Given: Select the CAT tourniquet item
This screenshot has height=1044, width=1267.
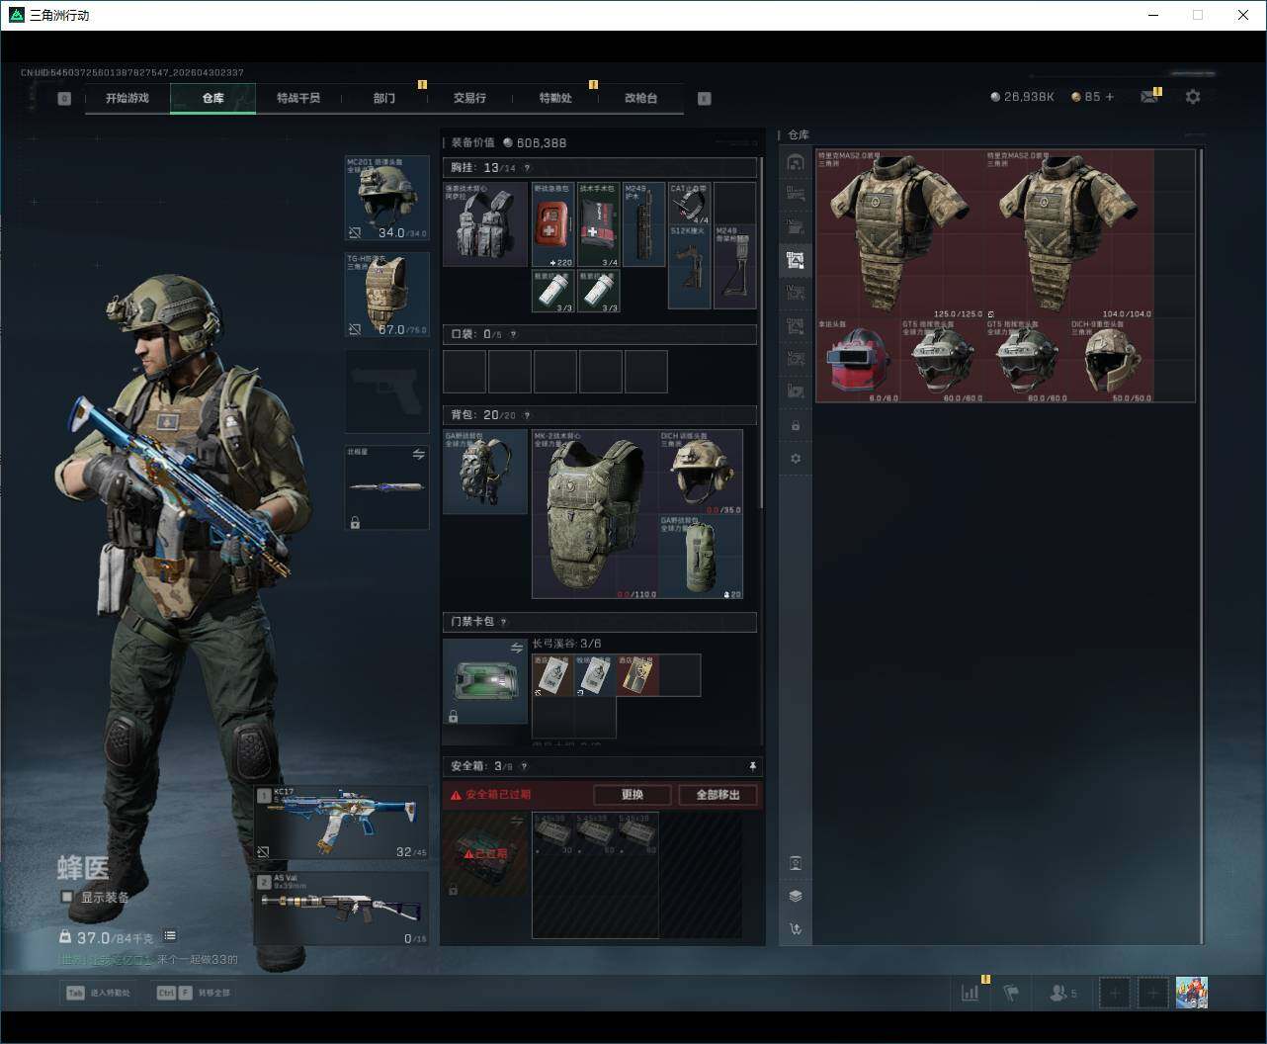Looking at the screenshot, I should (x=690, y=204).
